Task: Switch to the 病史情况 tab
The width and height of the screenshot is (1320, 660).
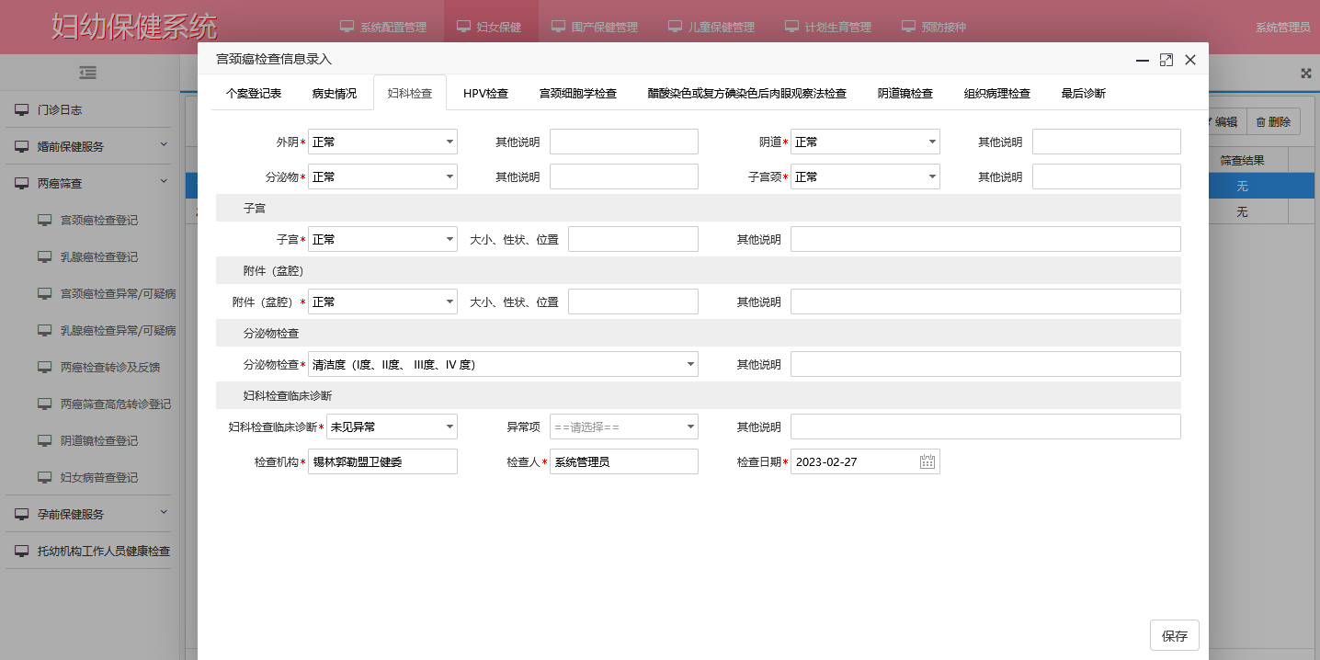Action: 335,93
